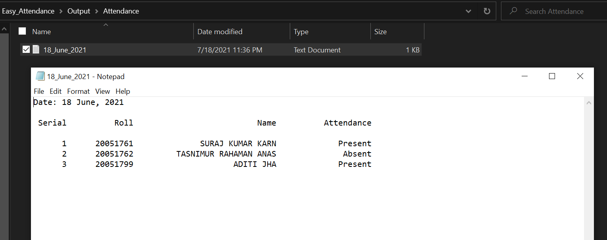Screen dimensions: 607x240
Task: Click the text document icon beside 18_June_2021
Action: pos(36,49)
